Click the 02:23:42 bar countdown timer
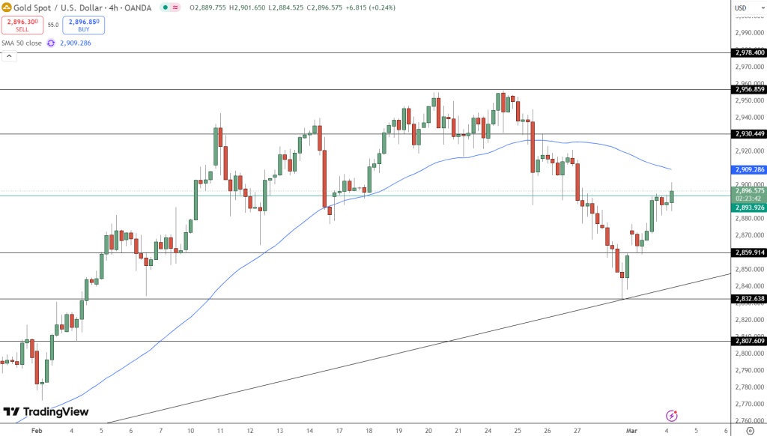The height and width of the screenshot is (436, 767). [x=748, y=199]
